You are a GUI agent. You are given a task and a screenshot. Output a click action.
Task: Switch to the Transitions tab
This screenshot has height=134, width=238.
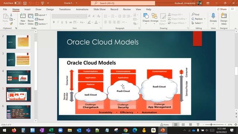tap(65, 9)
